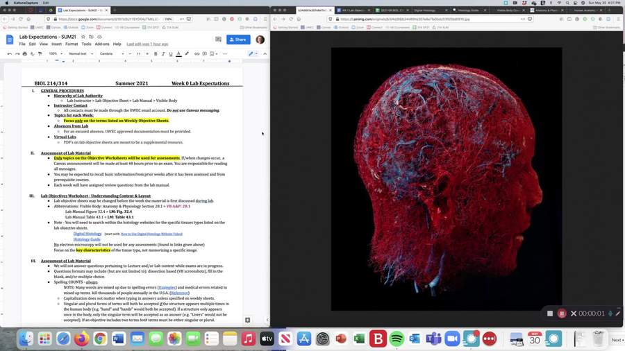Open Spotify from the dock
The image size is (625, 351).
click(397, 339)
